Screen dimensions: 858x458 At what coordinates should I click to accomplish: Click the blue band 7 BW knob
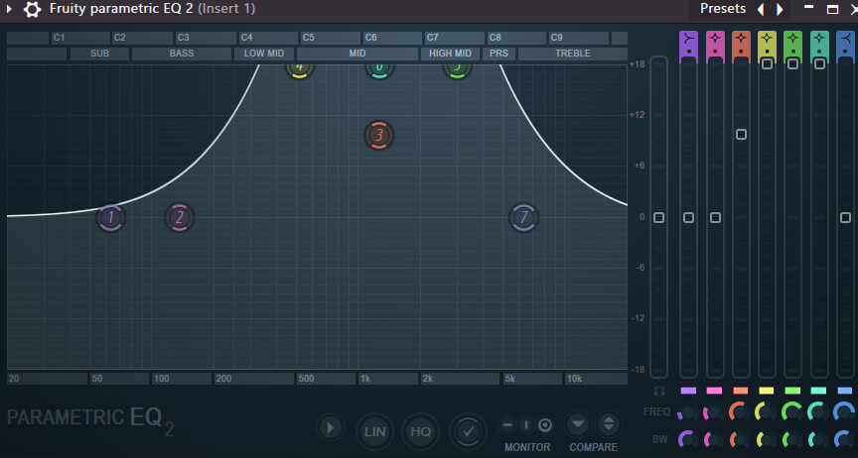click(x=844, y=439)
